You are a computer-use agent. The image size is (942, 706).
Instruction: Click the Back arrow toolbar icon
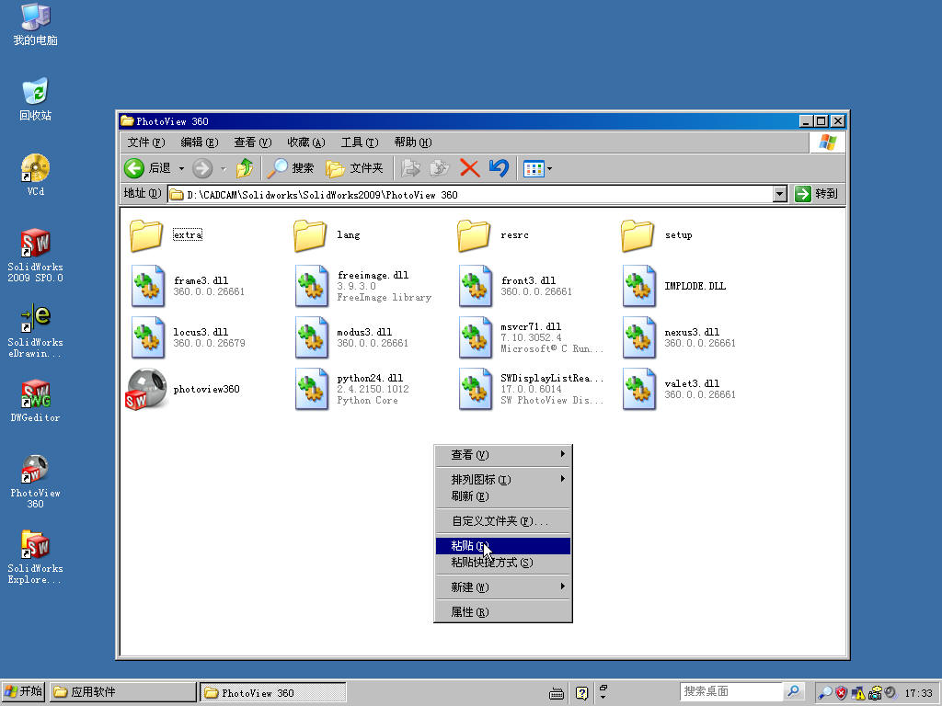(x=134, y=168)
